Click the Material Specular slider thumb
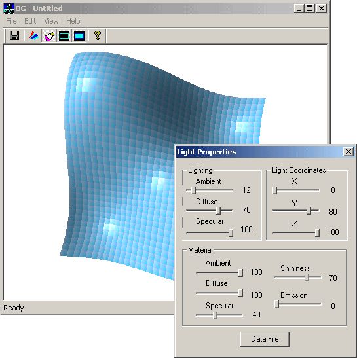This screenshot has width=357, height=358. (x=215, y=315)
